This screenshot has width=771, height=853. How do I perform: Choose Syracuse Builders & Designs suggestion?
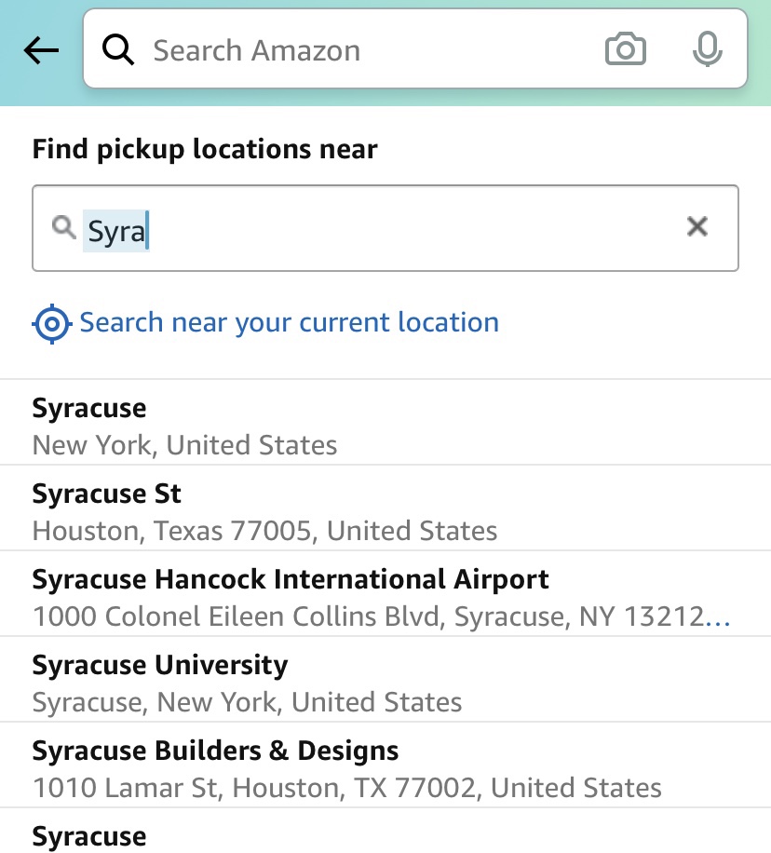click(215, 751)
